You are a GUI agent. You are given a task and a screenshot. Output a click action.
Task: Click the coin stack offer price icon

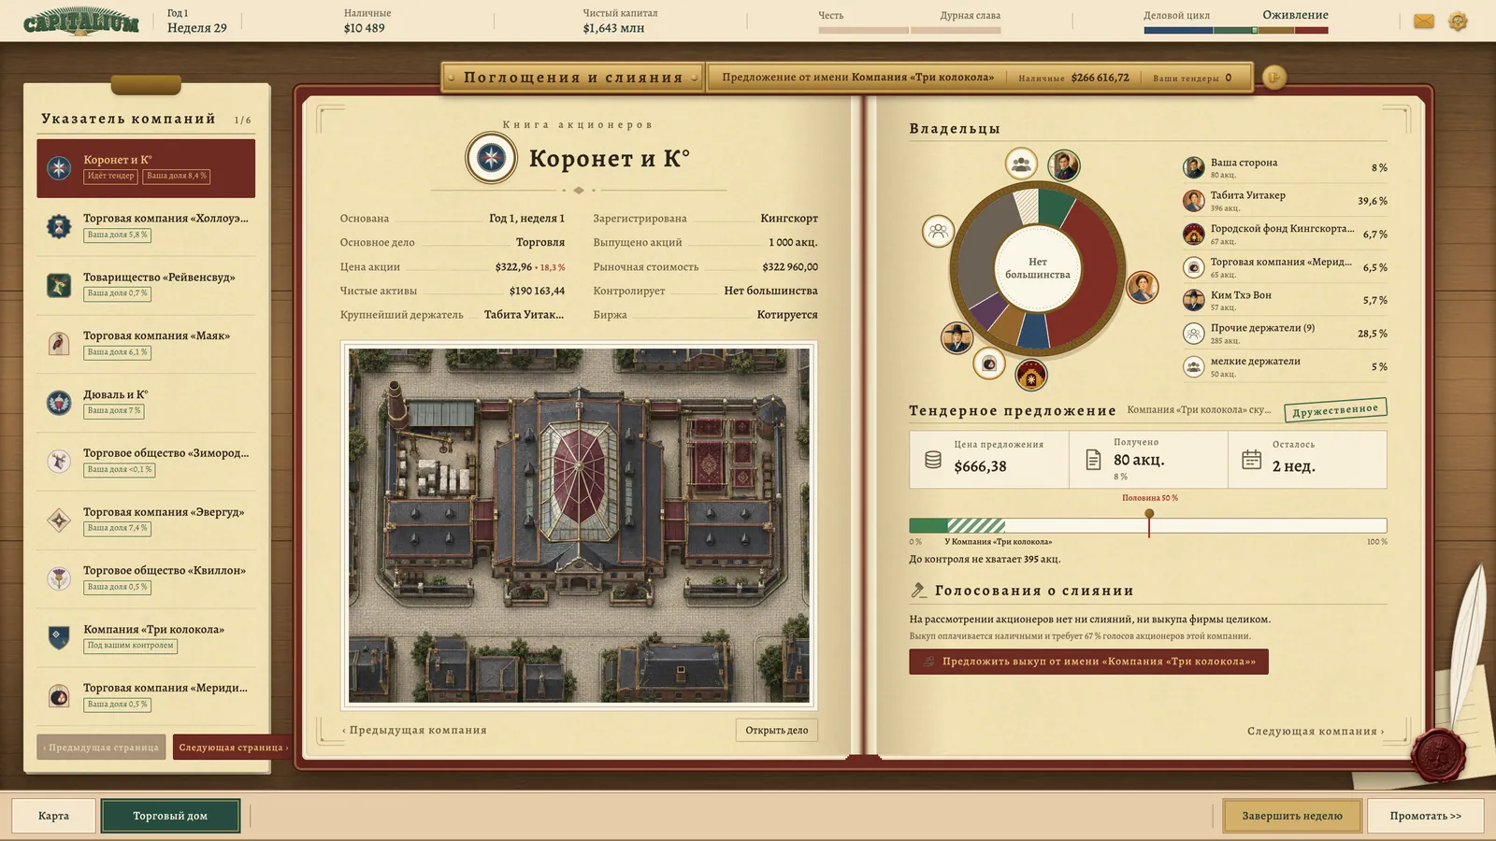pos(932,460)
